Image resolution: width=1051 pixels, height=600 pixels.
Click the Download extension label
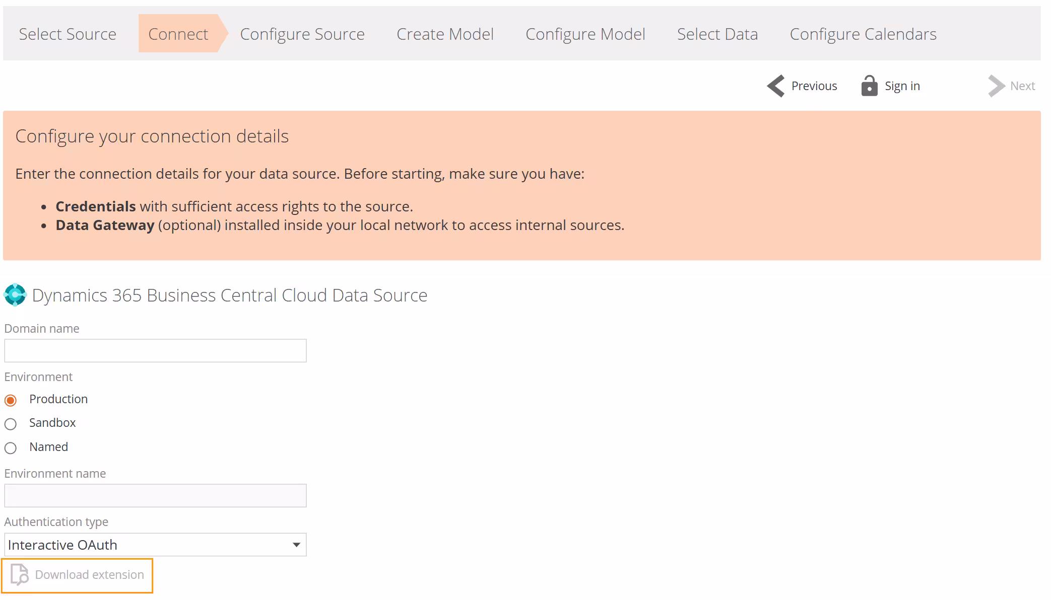[90, 575]
